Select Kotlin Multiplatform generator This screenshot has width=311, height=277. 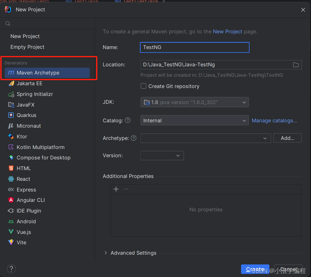pos(47,147)
